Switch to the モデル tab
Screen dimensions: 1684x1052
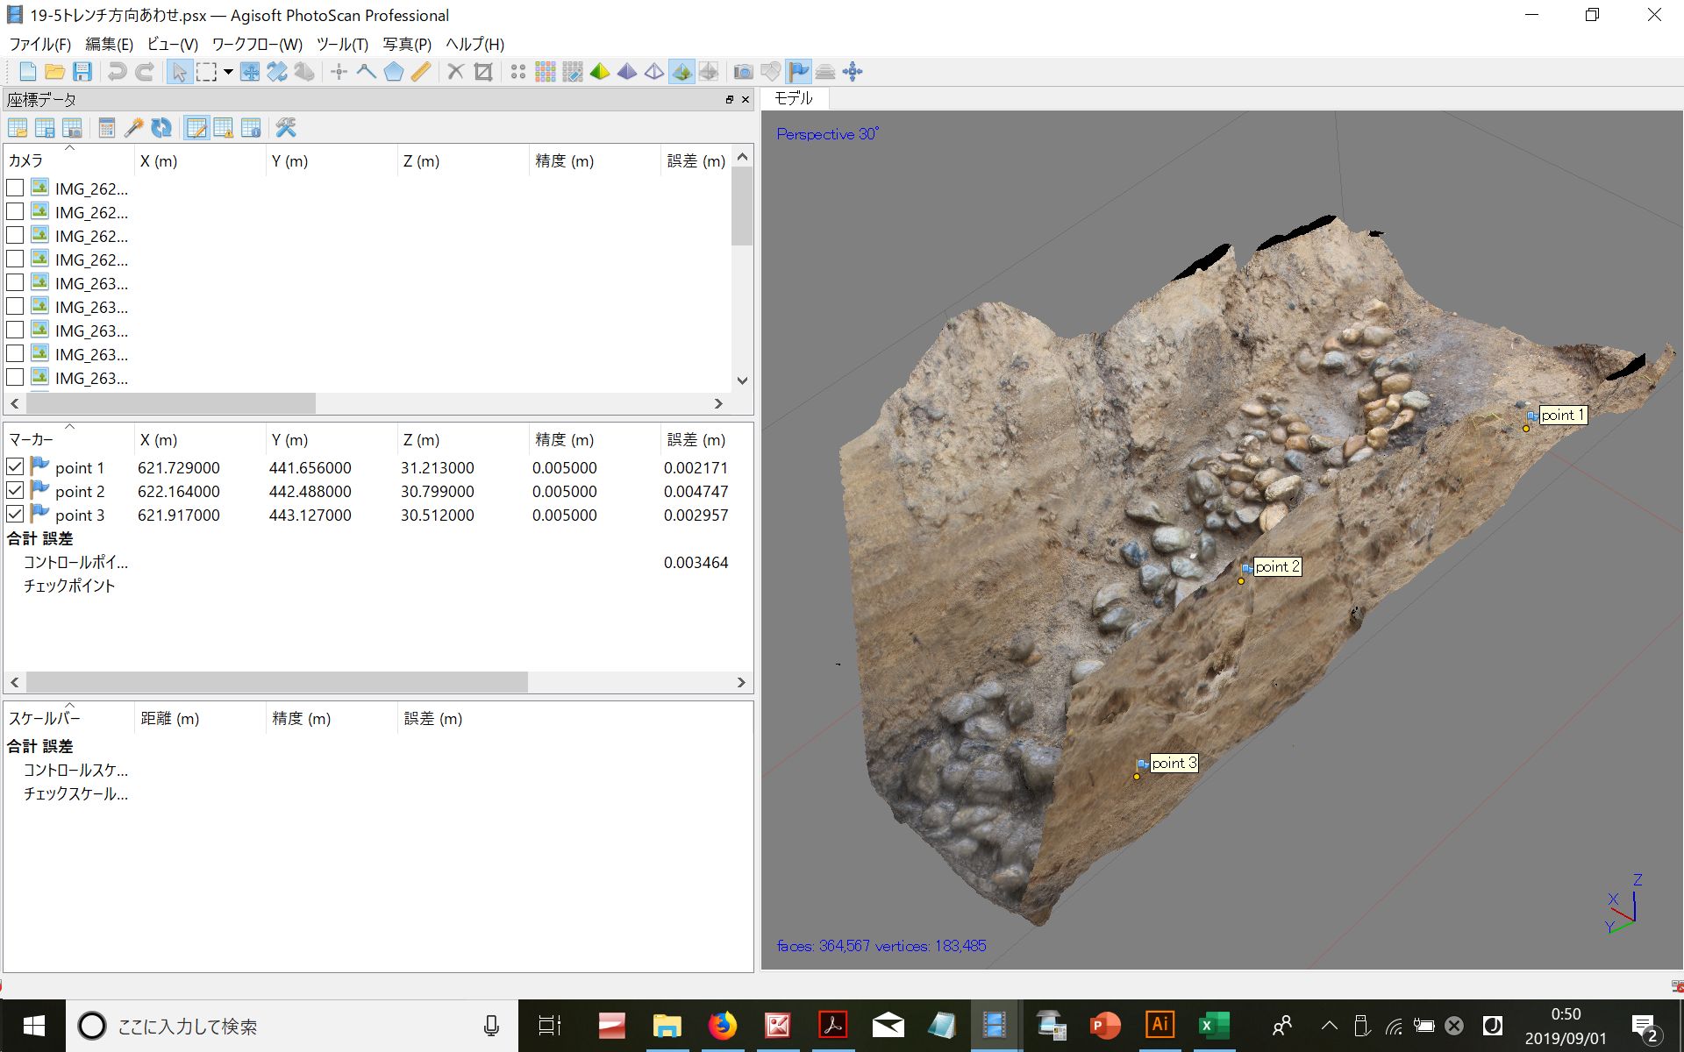794,98
